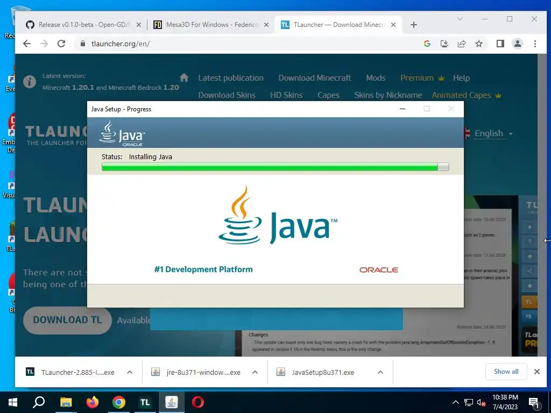Select the TLauncher Download Minecraft tab
Image resolution: width=551 pixels, height=413 pixels.
click(338, 25)
